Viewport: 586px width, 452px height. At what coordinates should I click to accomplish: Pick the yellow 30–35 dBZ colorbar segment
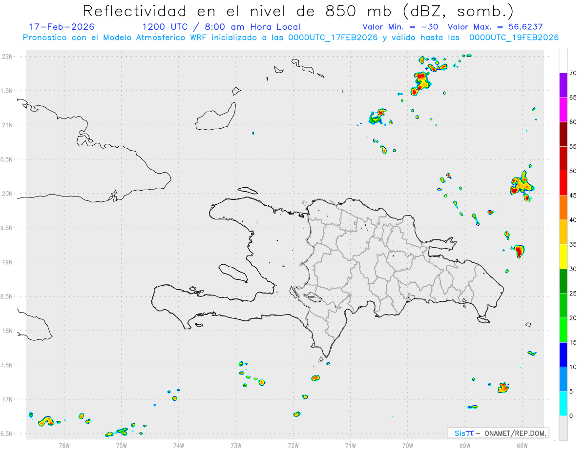(x=563, y=256)
